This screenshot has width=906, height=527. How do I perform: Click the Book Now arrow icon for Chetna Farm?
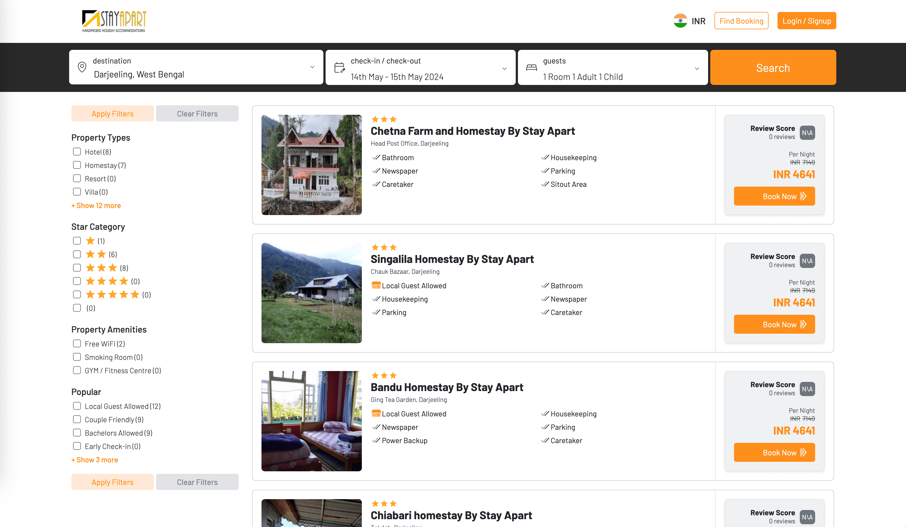(x=804, y=196)
